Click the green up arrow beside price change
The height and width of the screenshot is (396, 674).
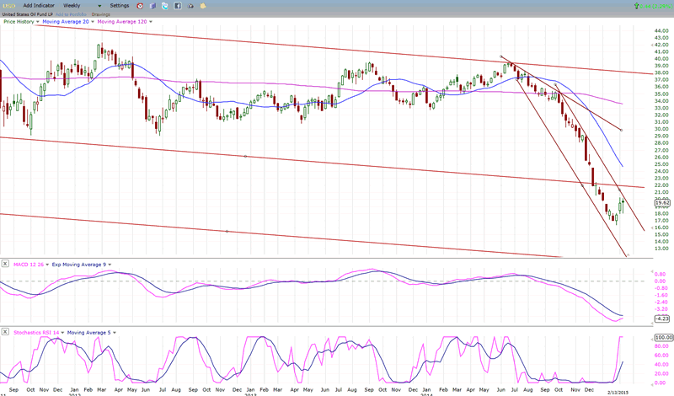tap(636, 6)
